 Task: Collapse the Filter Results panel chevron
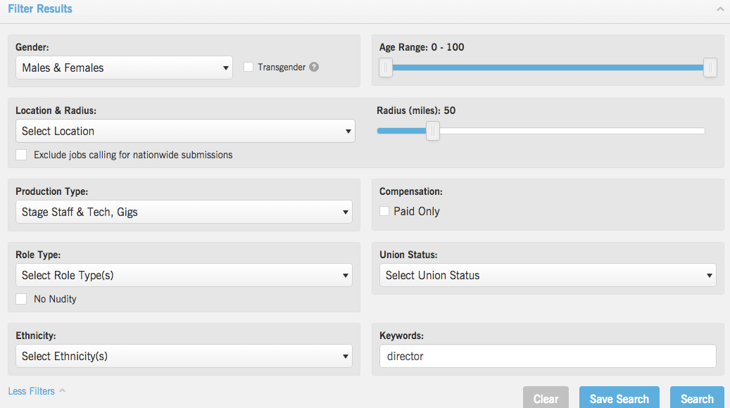pos(719,10)
